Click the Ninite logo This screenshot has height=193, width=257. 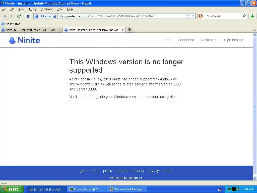[24, 40]
